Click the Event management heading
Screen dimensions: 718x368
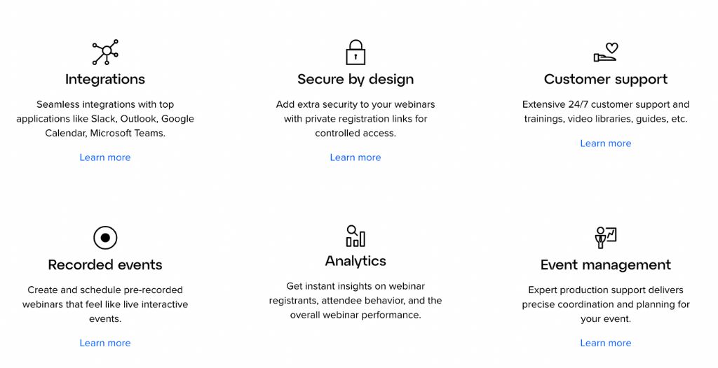(x=606, y=265)
